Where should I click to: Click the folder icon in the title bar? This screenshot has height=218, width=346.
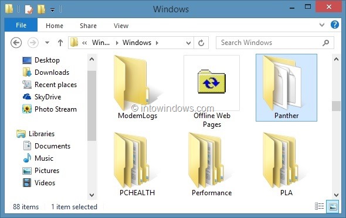9,9
